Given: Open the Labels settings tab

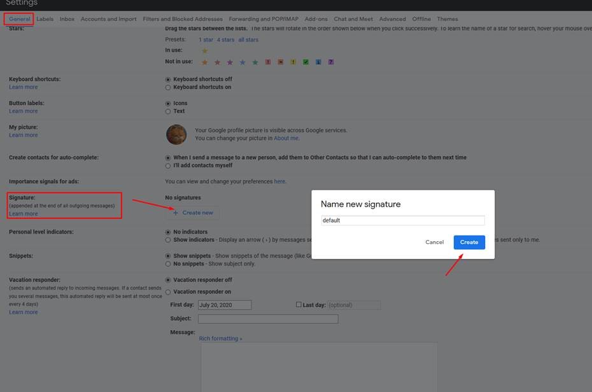Looking at the screenshot, I should [45, 19].
